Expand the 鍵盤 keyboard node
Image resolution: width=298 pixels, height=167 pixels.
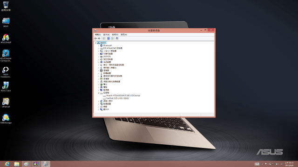[x=99, y=107]
